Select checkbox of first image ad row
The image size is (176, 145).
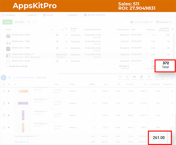(4, 91)
